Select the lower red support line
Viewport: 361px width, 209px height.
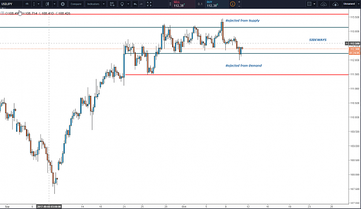pyautogui.click(x=237, y=75)
